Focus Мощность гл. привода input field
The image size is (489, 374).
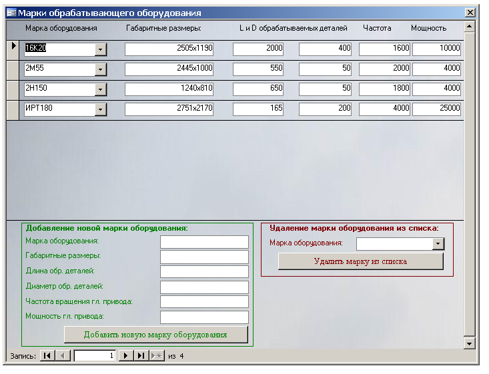(x=204, y=317)
